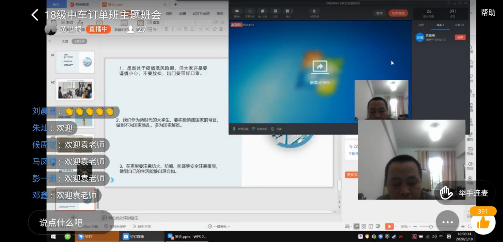This screenshot has width=503, height=242.
Task: Select the normal view mode button in status bar
Action: pos(357,227)
